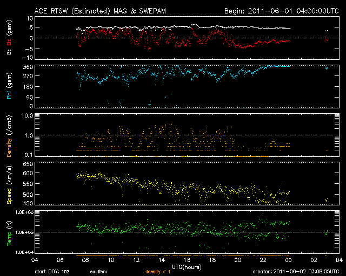Click the "Density (/cm3)" axis label
The width and height of the screenshot is (346, 276).
click(9, 136)
